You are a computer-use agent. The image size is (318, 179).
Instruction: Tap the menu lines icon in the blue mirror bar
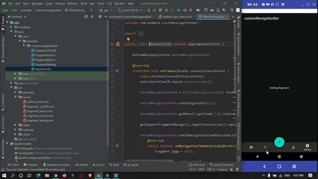[x=294, y=167]
